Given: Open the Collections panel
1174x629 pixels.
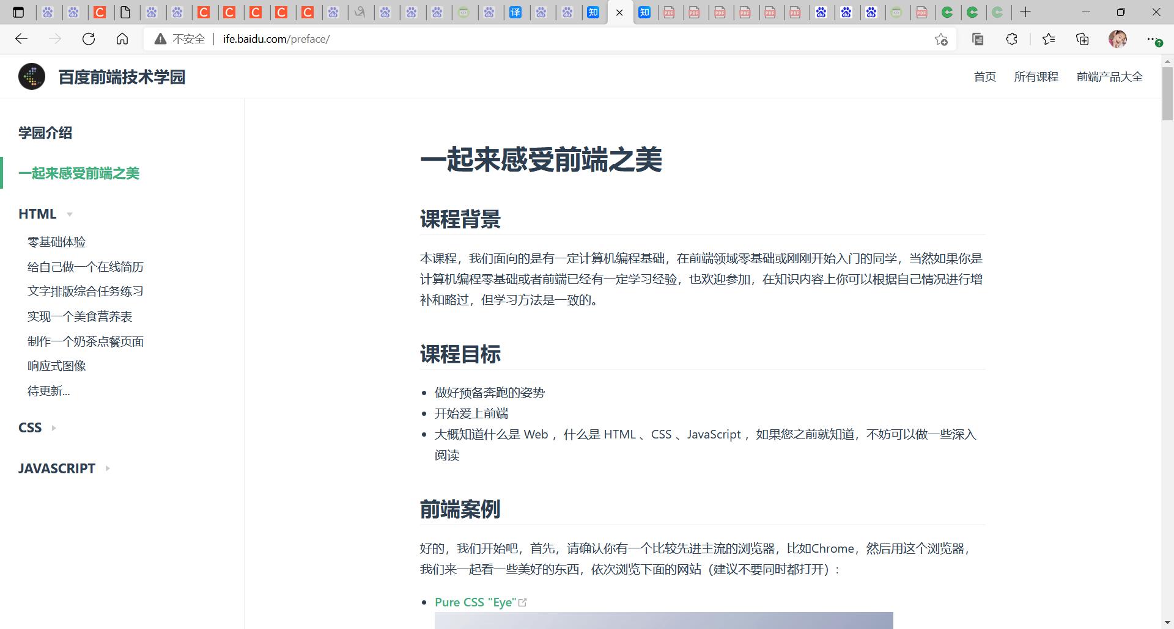Looking at the screenshot, I should tap(1082, 38).
